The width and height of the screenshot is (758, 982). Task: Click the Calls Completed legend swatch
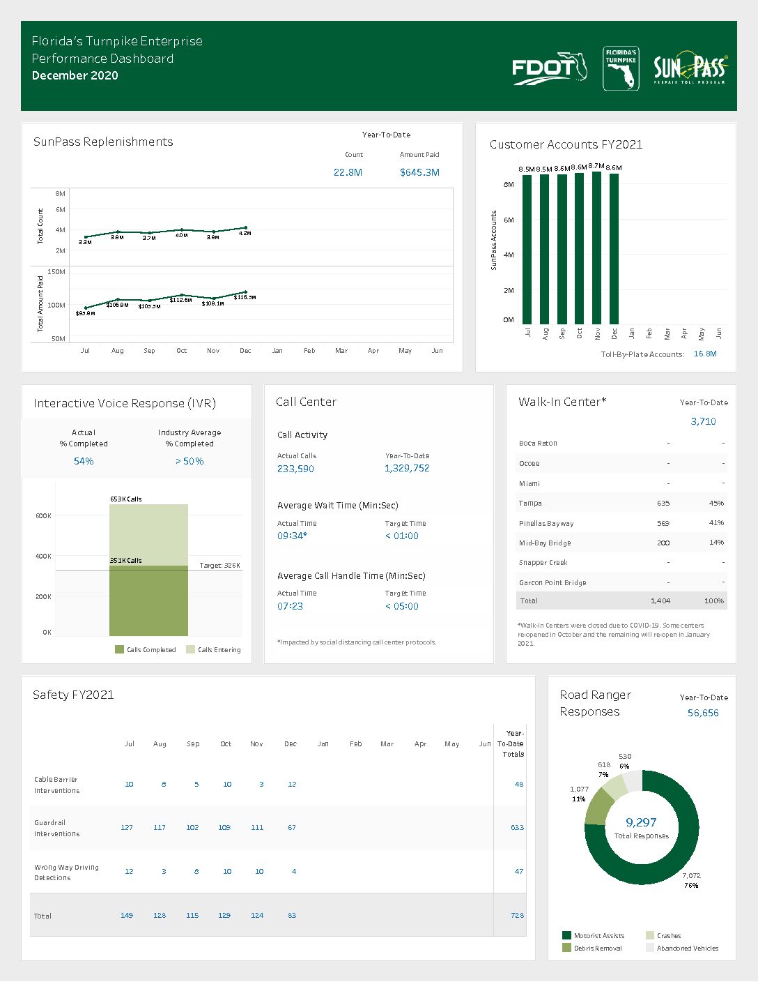pyautogui.click(x=119, y=649)
